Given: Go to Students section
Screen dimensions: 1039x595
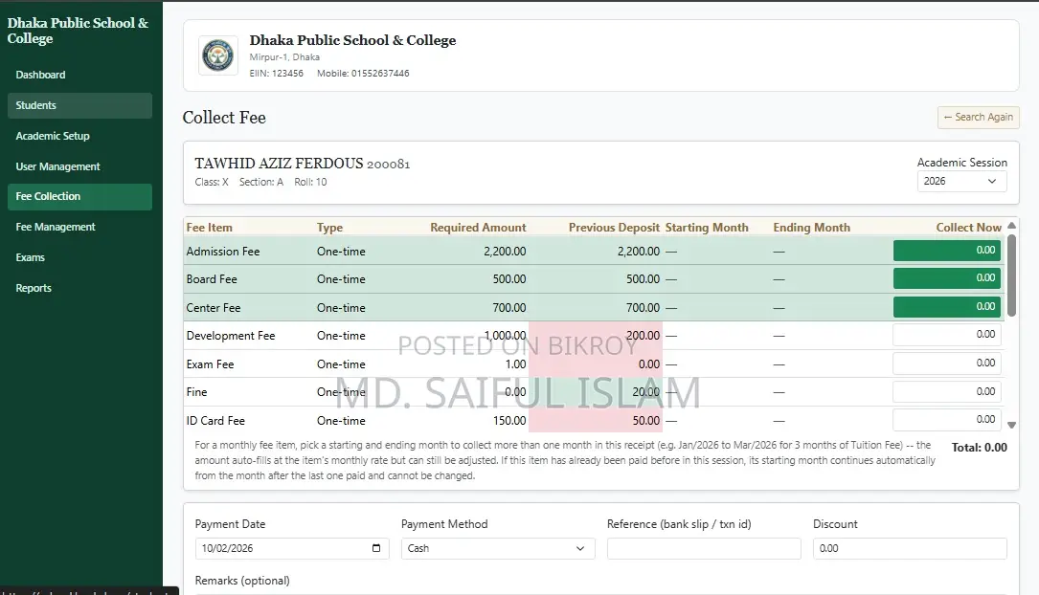Looking at the screenshot, I should 79,105.
